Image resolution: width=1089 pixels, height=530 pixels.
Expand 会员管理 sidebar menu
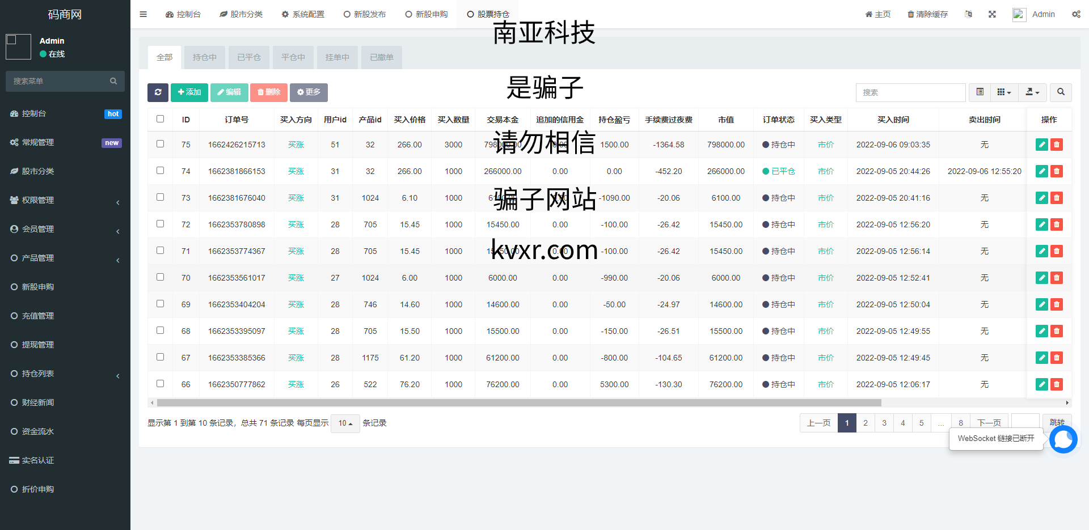click(x=65, y=229)
